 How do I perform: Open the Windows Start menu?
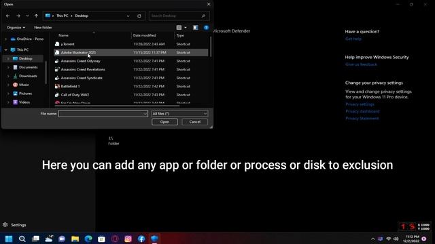(9, 239)
